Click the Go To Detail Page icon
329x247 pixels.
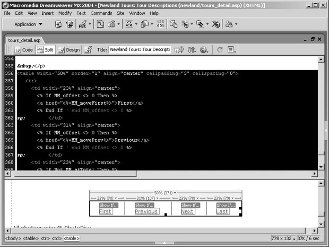[145, 24]
